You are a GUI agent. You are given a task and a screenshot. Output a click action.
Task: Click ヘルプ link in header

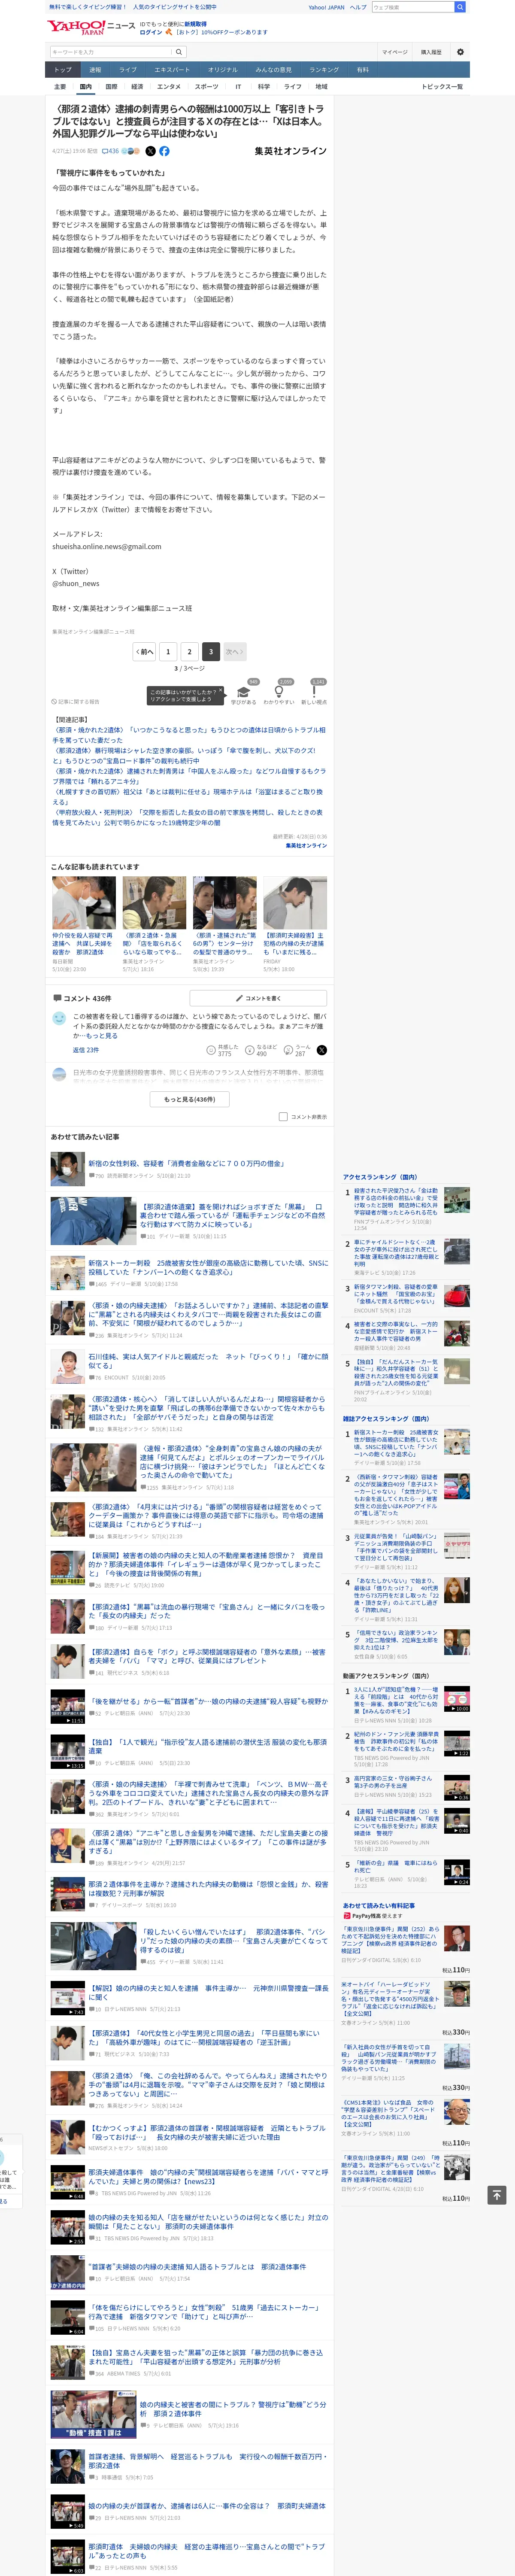358,7
